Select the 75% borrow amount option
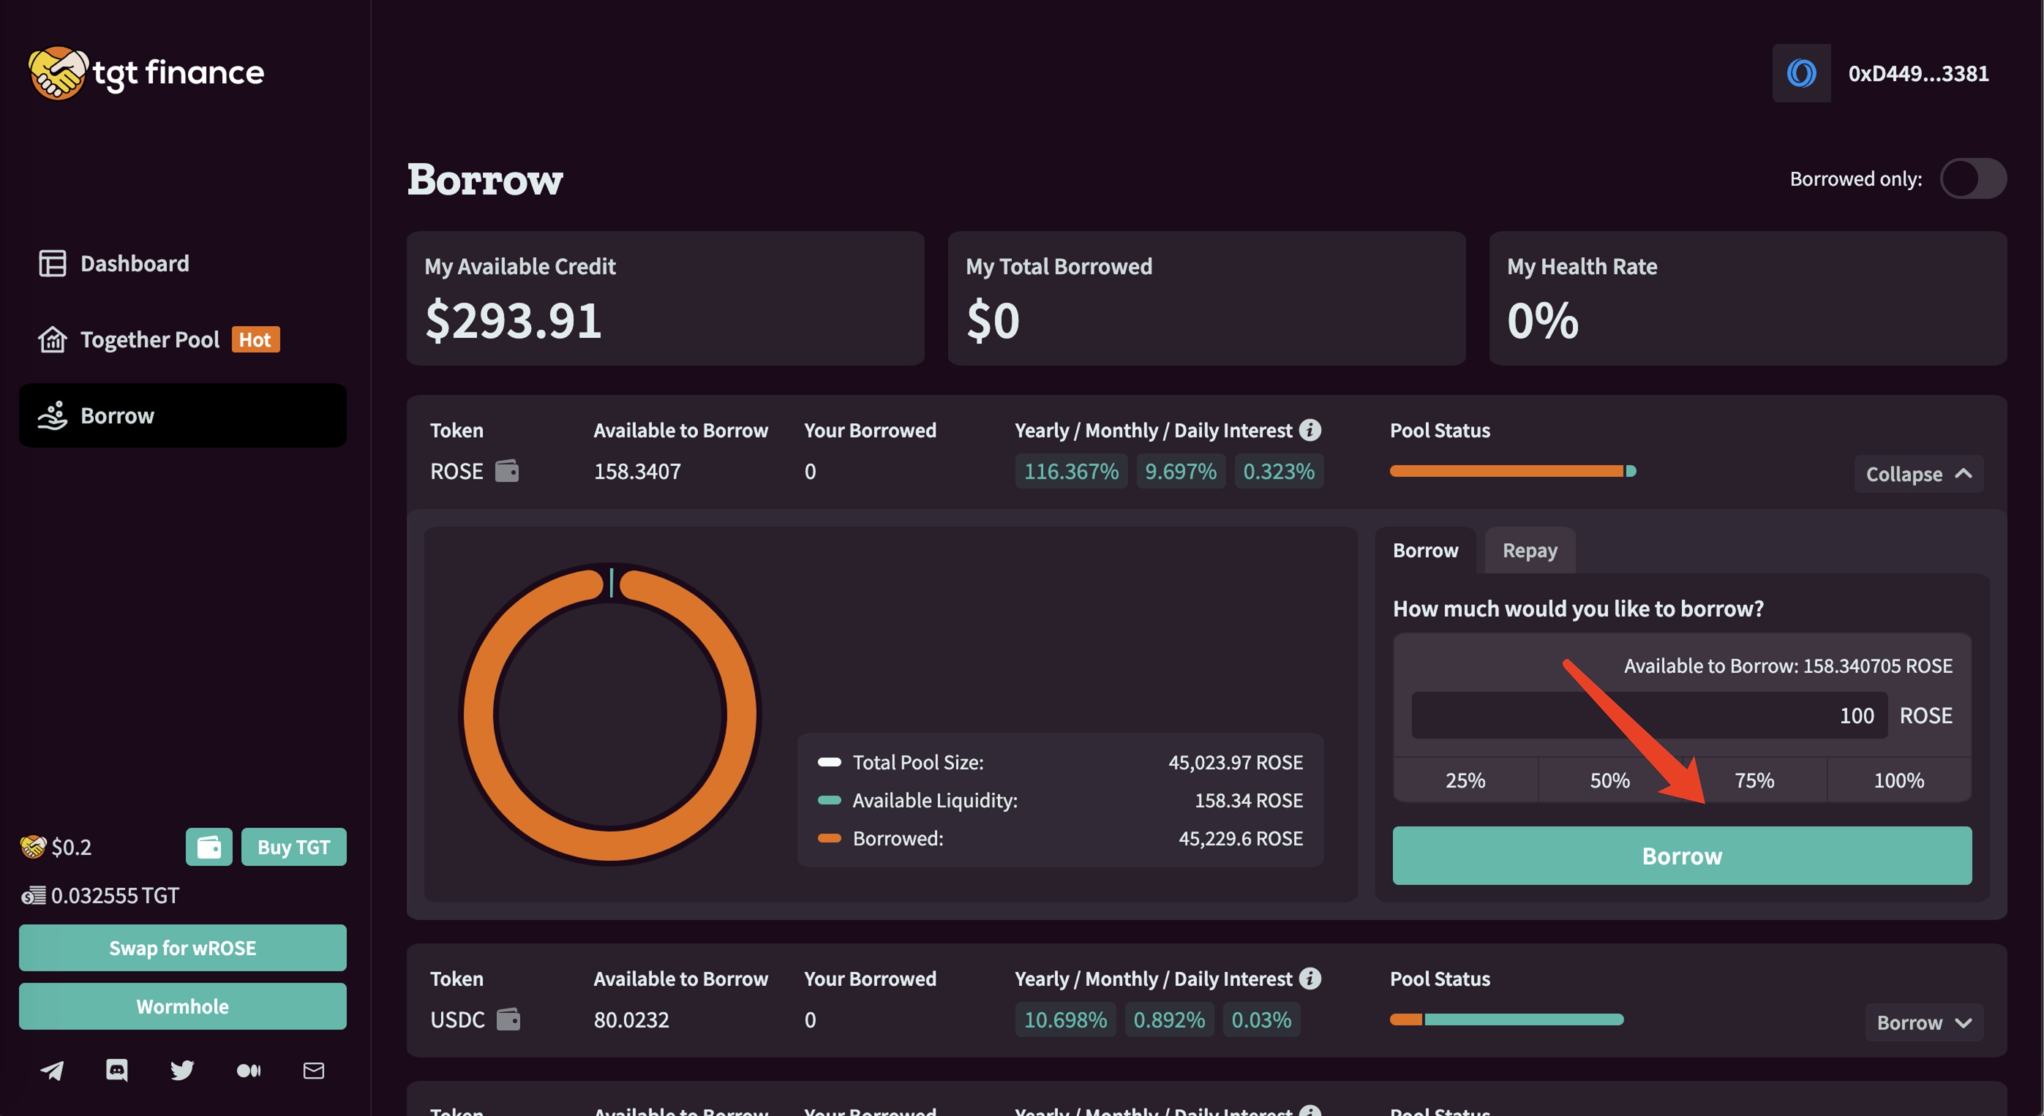 (x=1754, y=780)
